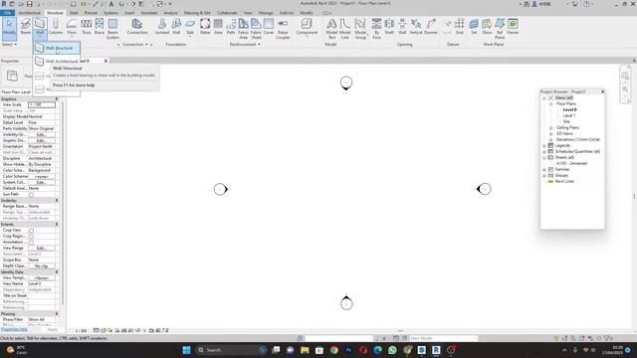Screen dimensions: 637x358
Task: Select the Rebar tool
Action: pos(205,27)
